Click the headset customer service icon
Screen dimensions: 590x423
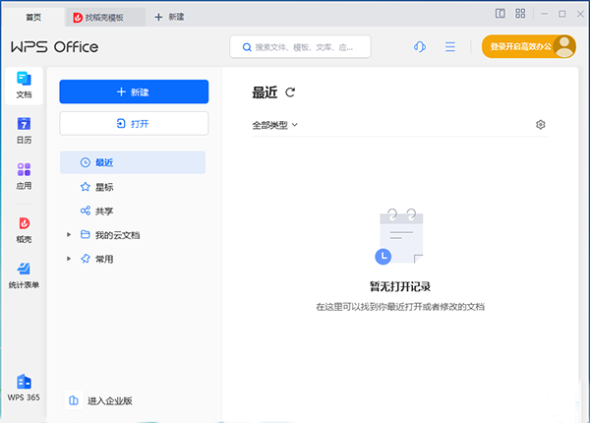coord(420,47)
